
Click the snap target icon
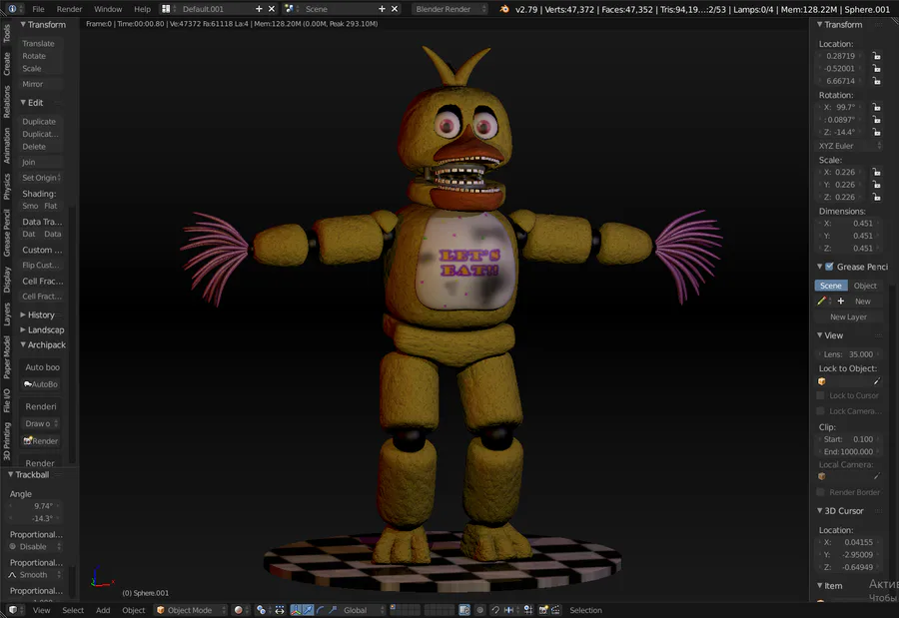(x=528, y=610)
